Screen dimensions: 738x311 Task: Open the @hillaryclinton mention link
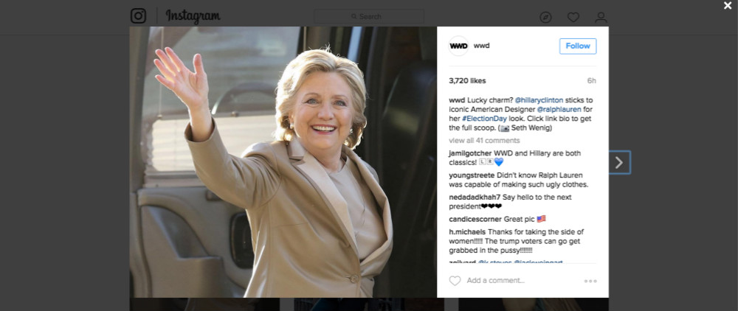(539, 100)
